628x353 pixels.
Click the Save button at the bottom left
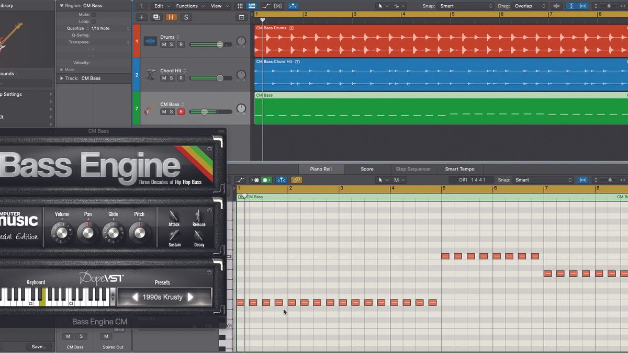coord(39,346)
